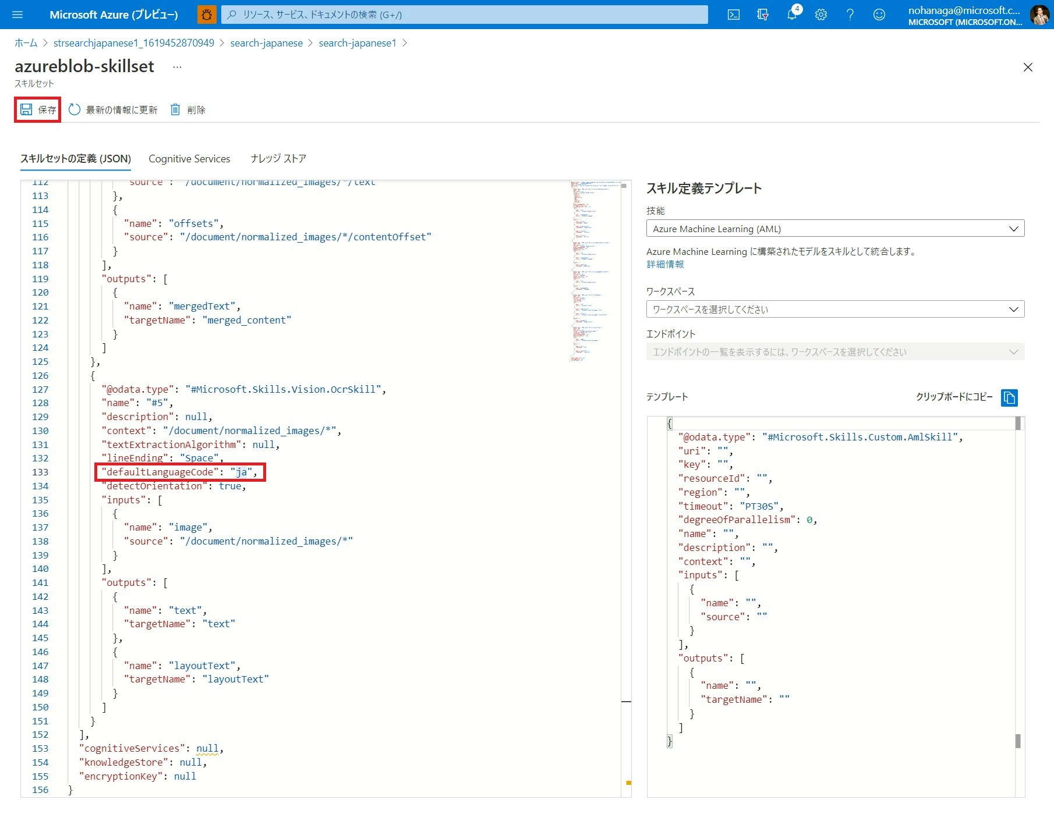The width and height of the screenshot is (1054, 825).
Task: Click the "lineEnding": "Space" line
Action: 162,458
